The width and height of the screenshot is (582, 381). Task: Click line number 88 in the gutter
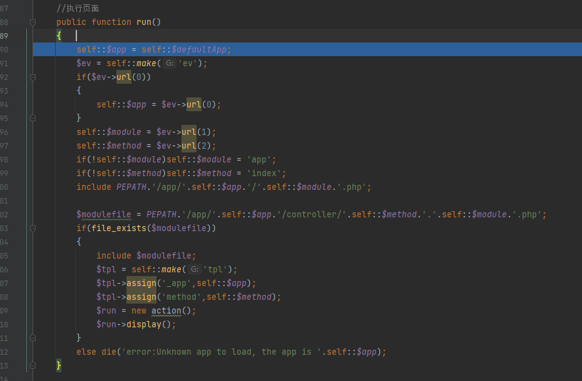[x=4, y=22]
